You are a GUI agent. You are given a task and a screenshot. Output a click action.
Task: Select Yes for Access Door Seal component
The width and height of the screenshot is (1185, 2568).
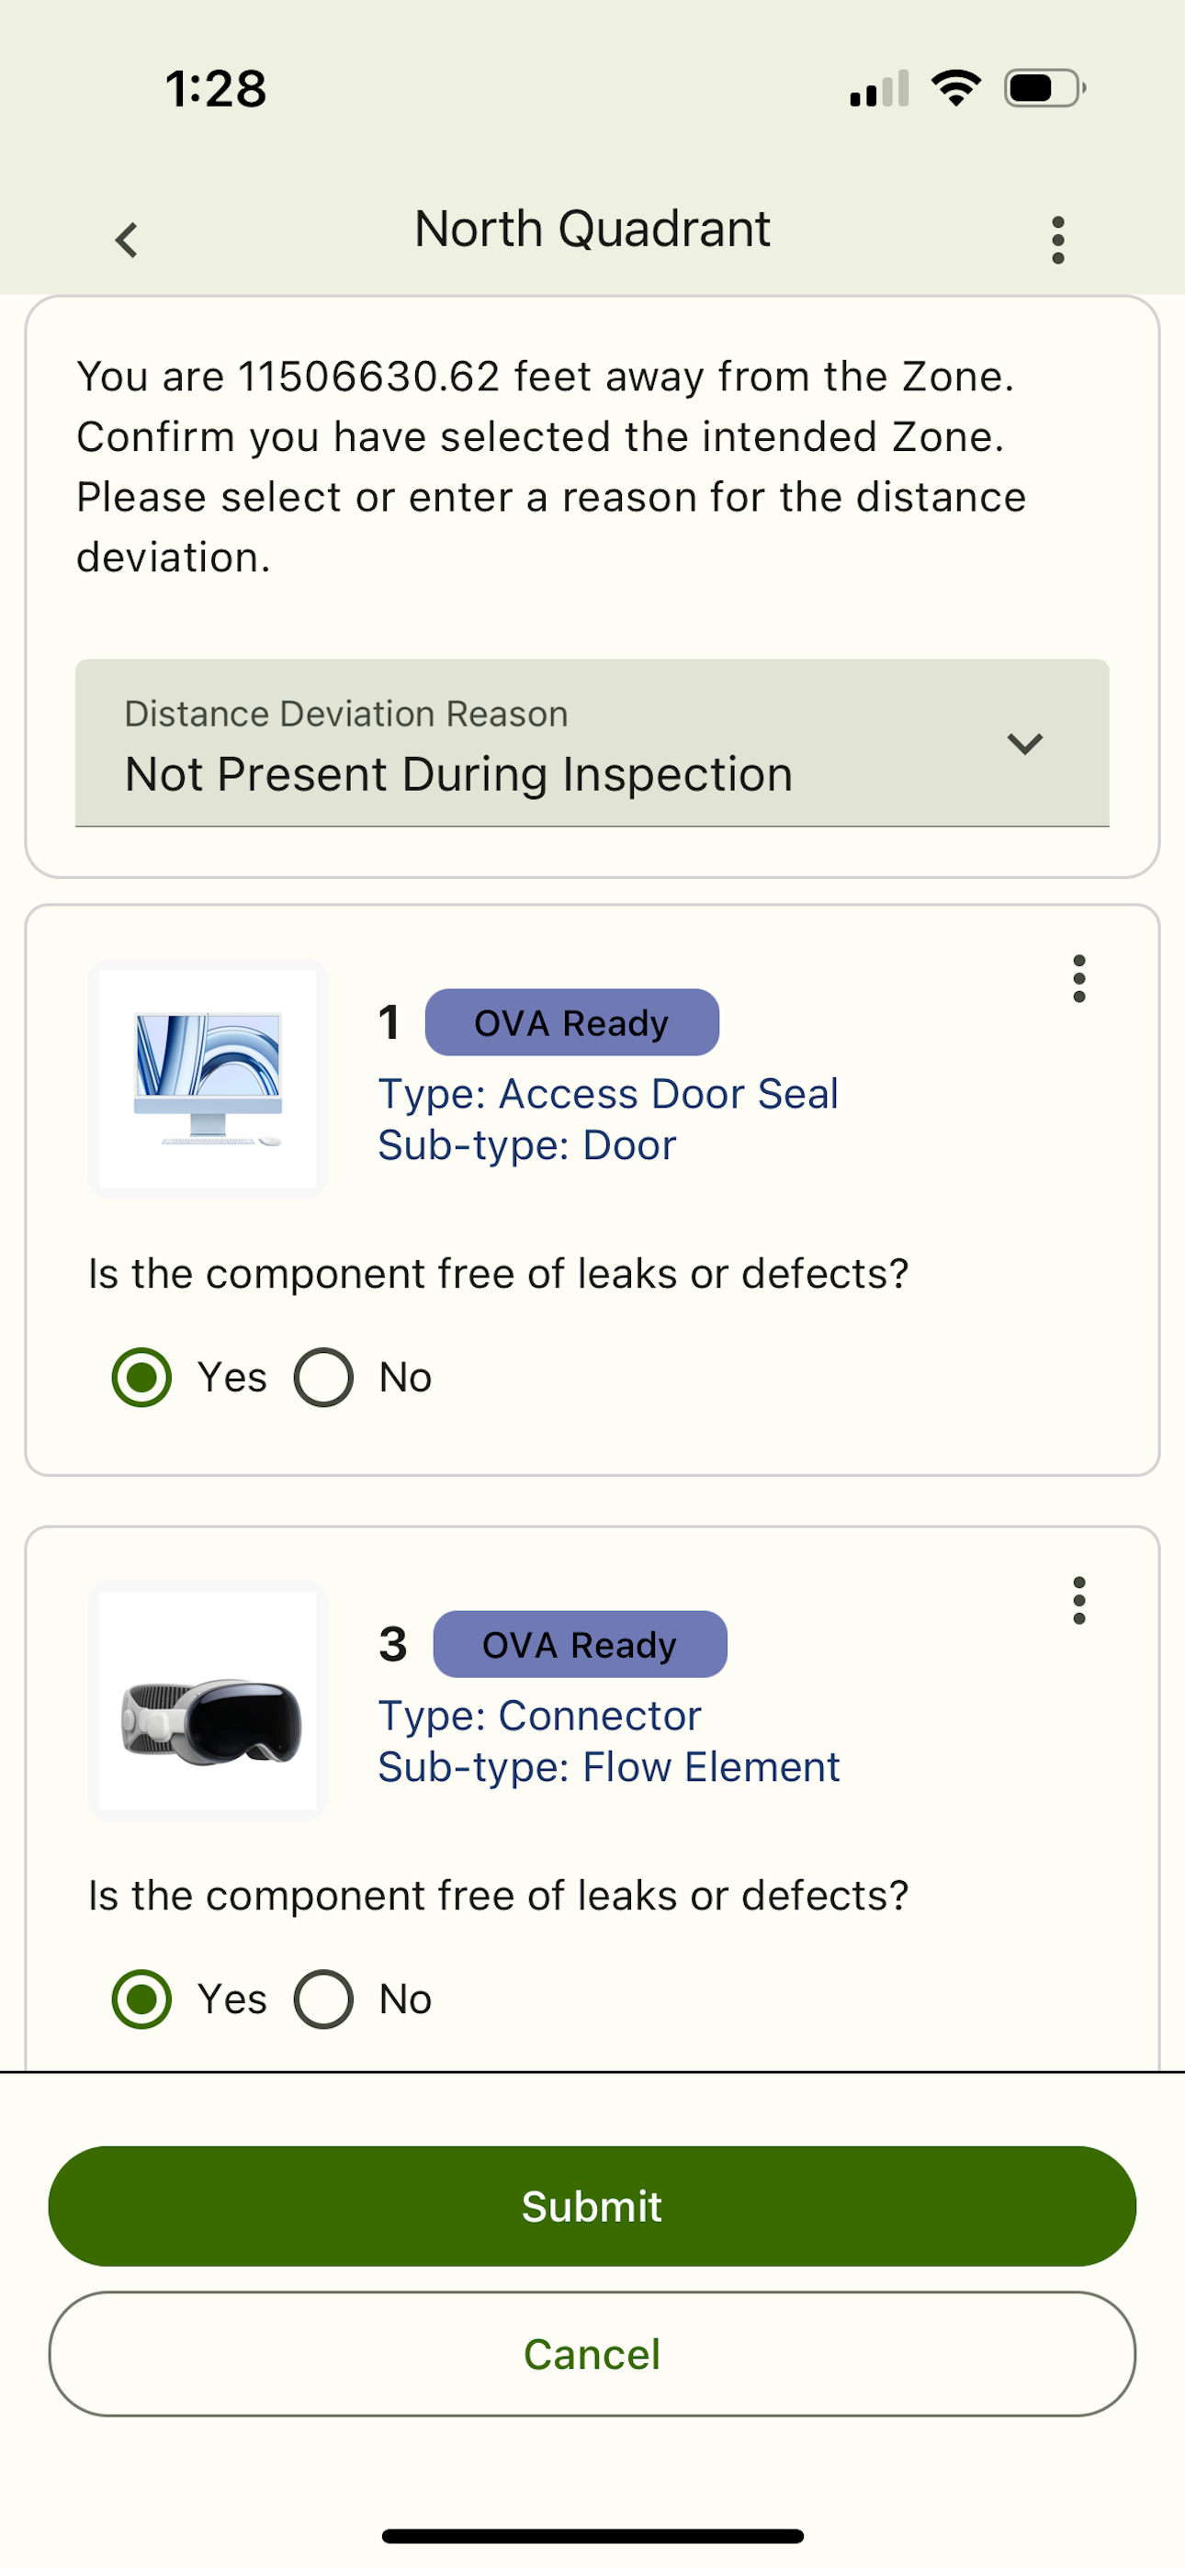tap(141, 1378)
